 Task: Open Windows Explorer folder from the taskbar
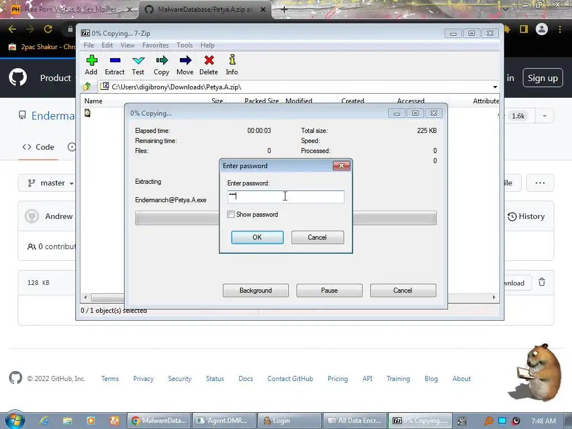tap(68, 421)
